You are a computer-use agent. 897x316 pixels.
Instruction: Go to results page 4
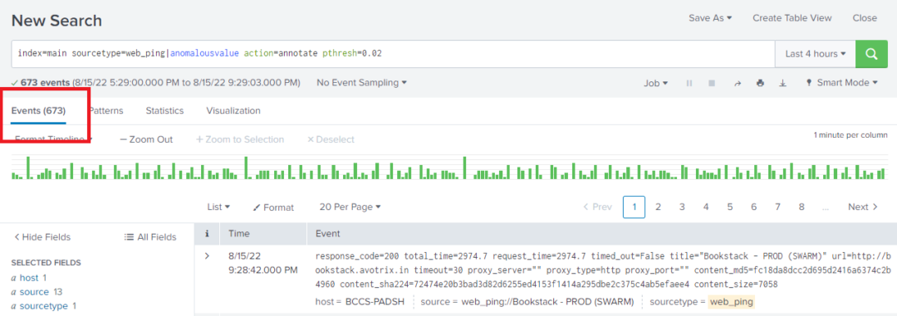coord(706,207)
